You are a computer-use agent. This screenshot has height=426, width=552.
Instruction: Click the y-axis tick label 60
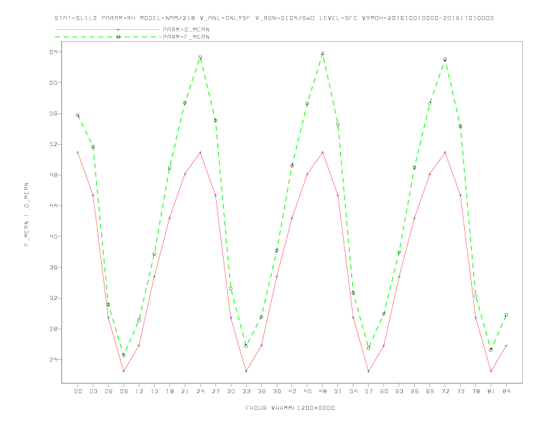(53, 83)
